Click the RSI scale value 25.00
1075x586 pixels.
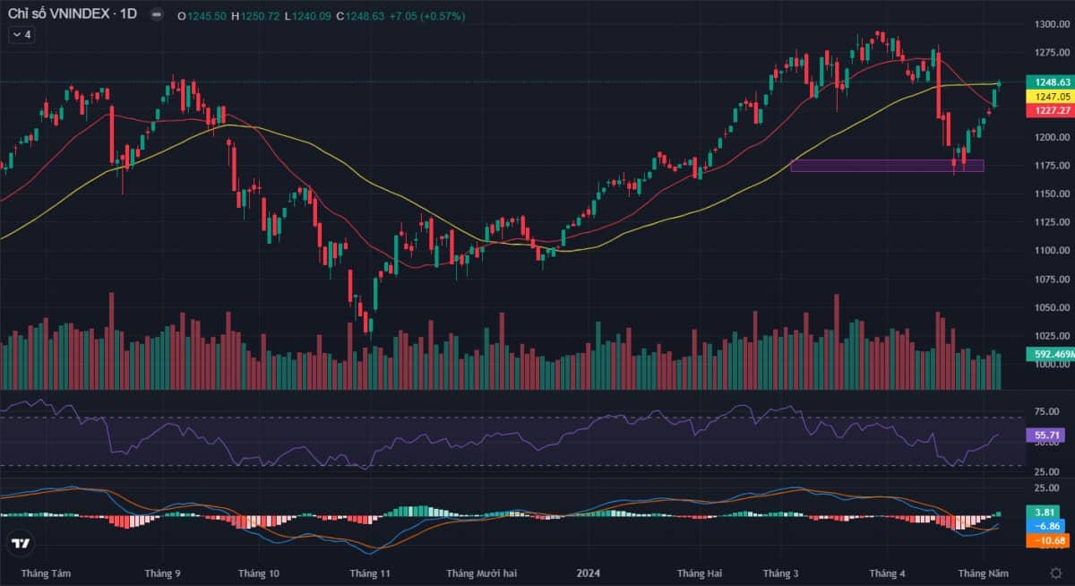pyautogui.click(x=1046, y=471)
